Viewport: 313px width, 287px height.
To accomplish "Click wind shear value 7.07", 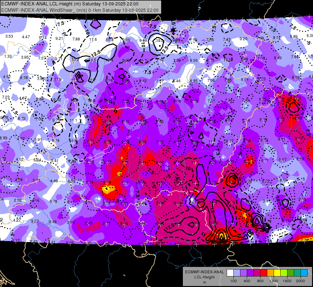I will [42, 58].
